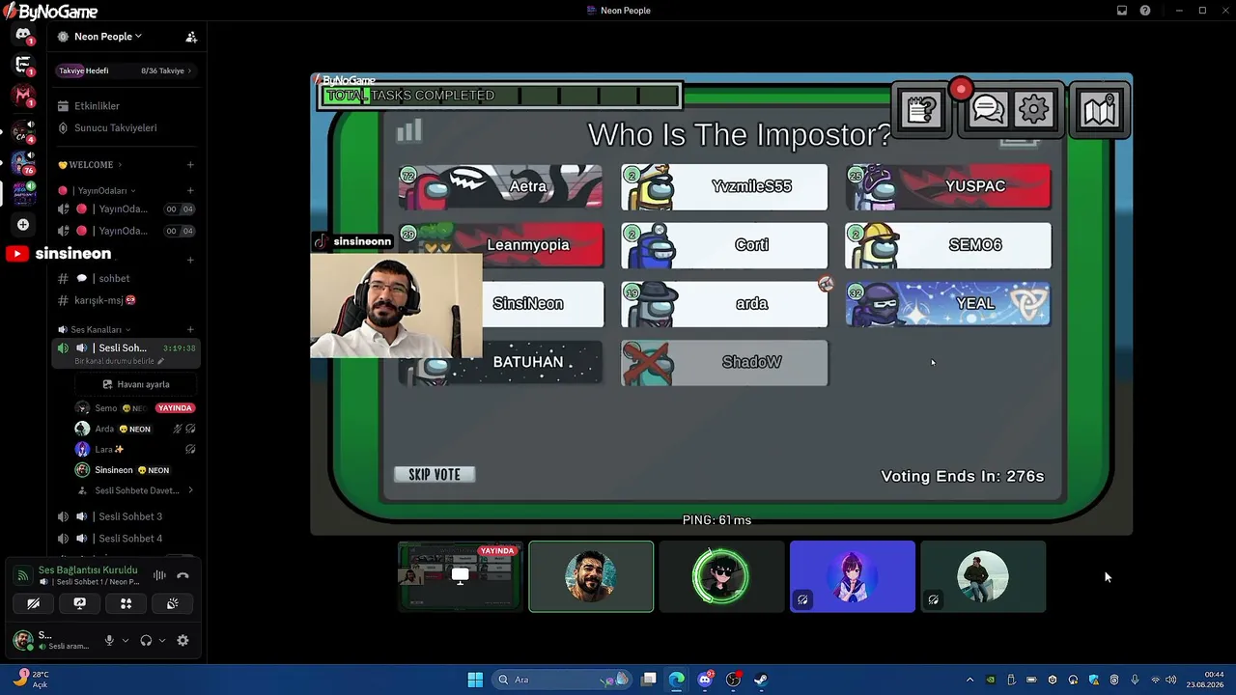Select Lara in voice channel list

(x=135, y=450)
